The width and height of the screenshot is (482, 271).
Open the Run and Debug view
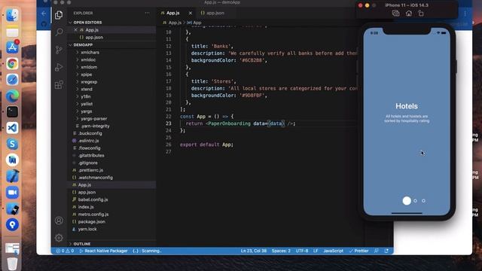[x=59, y=67]
